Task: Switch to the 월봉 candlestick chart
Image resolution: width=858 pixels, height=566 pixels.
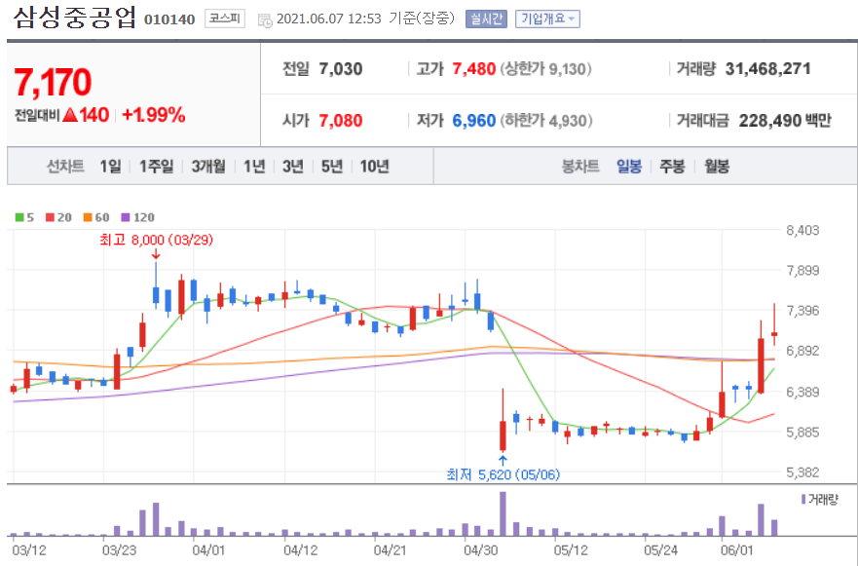Action: (x=716, y=166)
